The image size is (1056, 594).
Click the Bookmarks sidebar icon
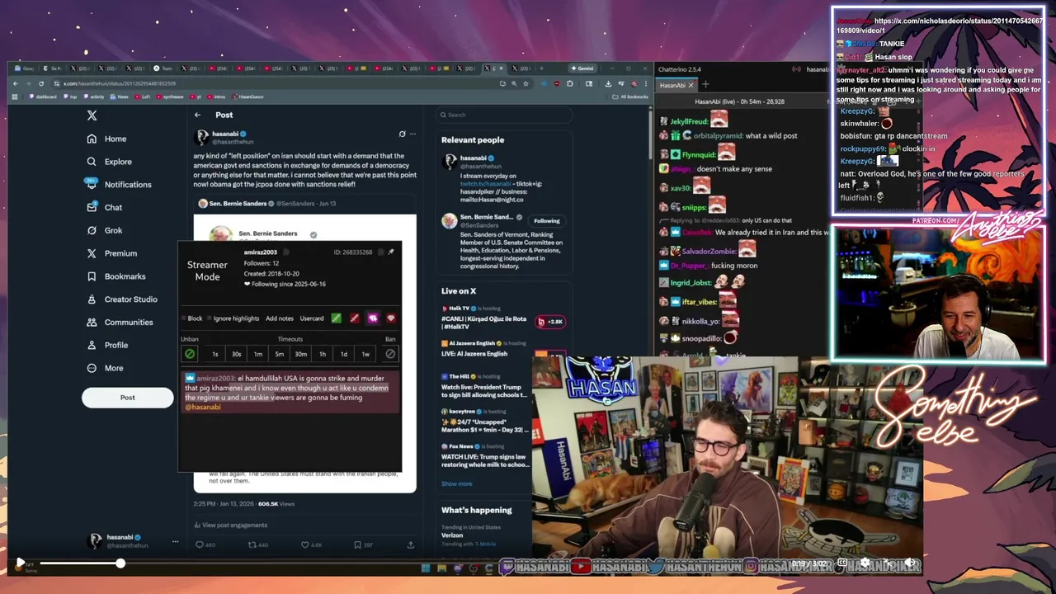tap(92, 276)
